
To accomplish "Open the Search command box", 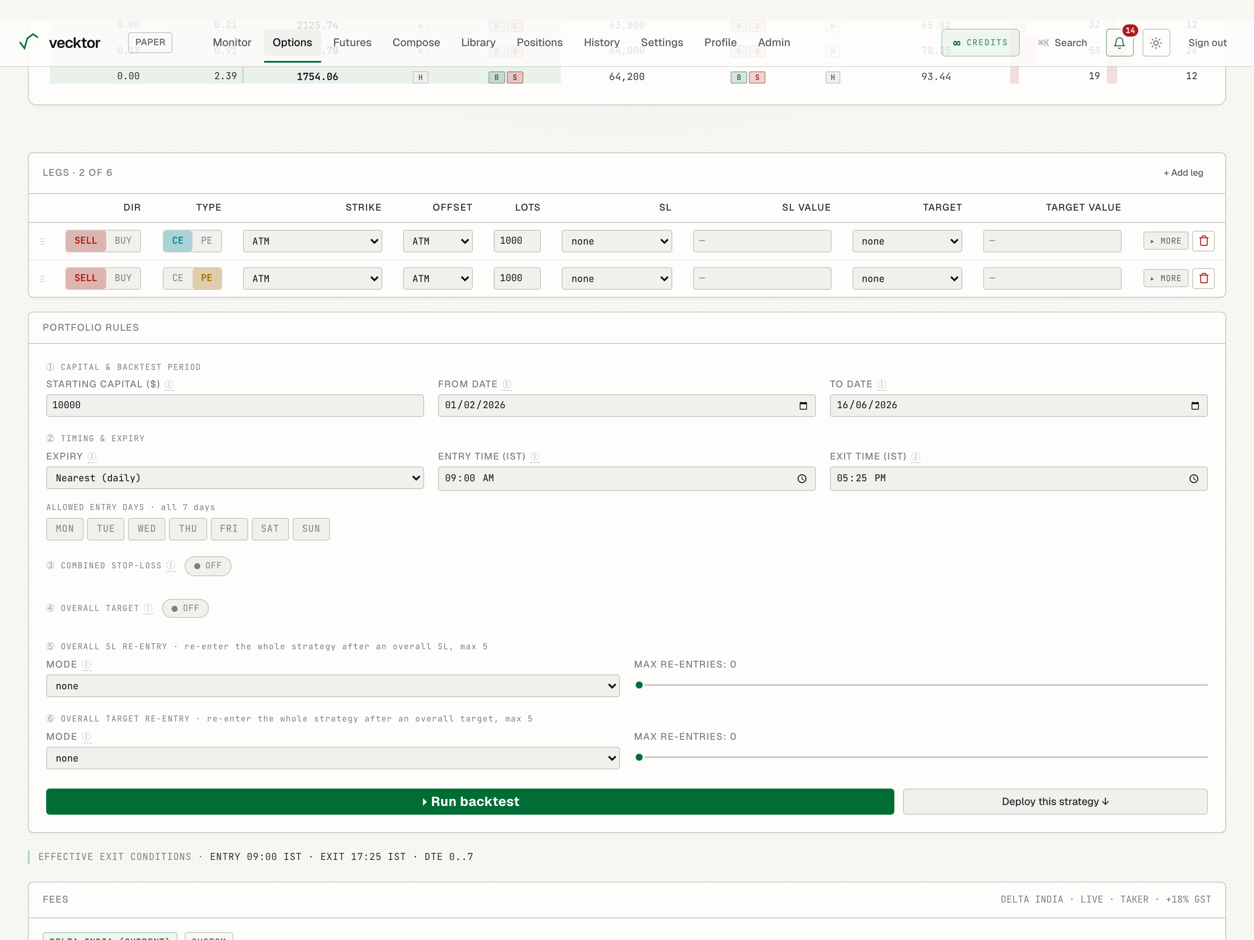I will 1062,43.
